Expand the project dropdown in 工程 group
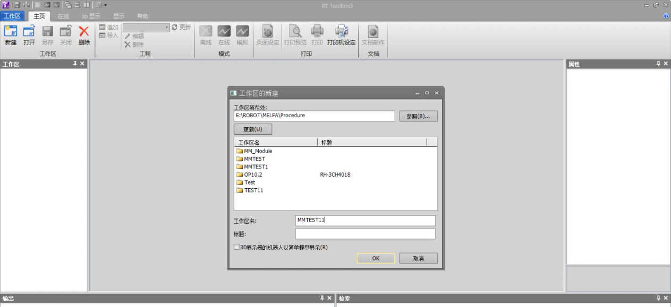This screenshot has height=307, width=671. tap(167, 27)
